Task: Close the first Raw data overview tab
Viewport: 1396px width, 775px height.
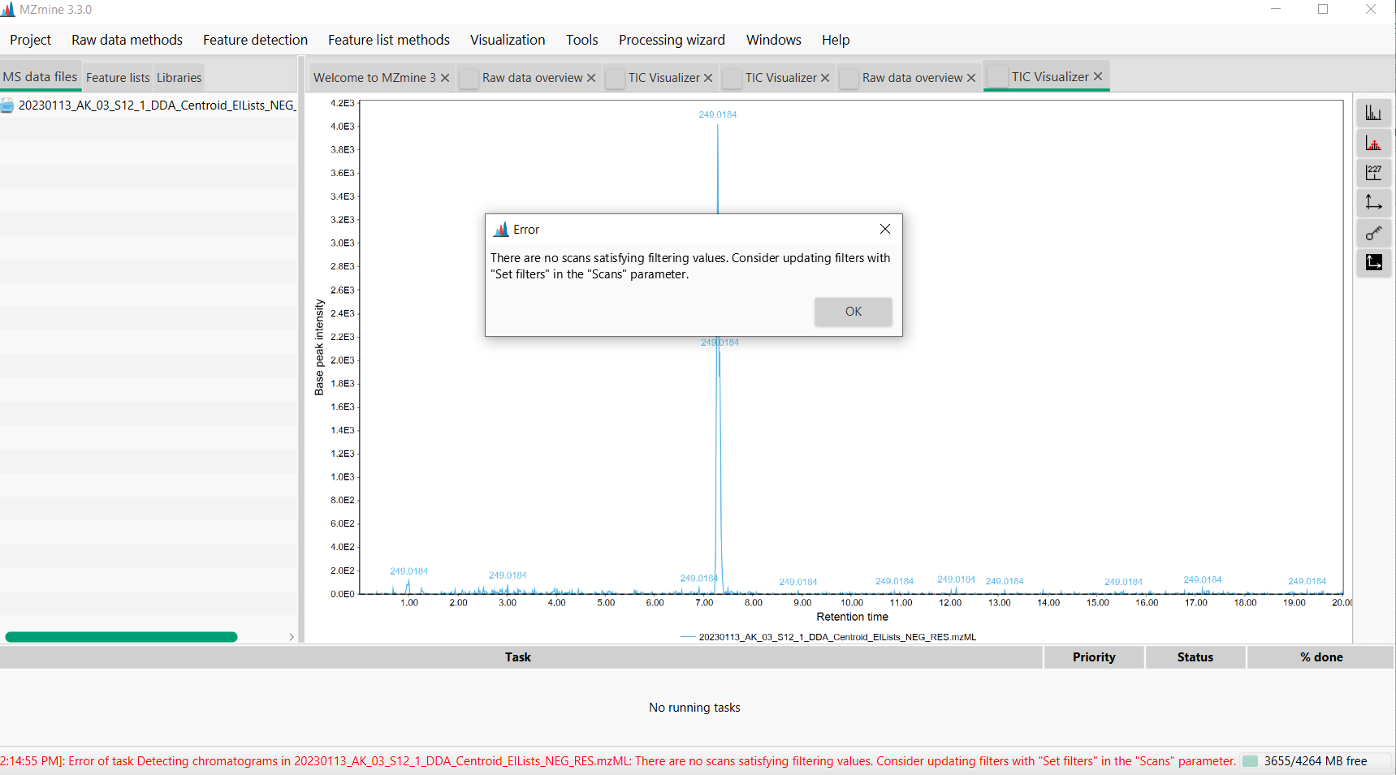Action: coord(590,78)
